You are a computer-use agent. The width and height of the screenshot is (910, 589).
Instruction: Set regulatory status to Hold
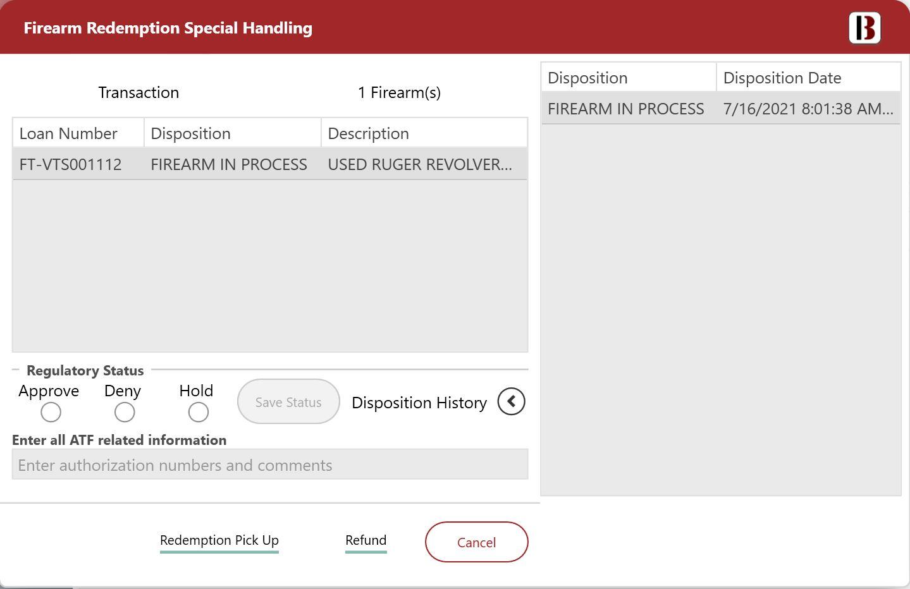[198, 413]
